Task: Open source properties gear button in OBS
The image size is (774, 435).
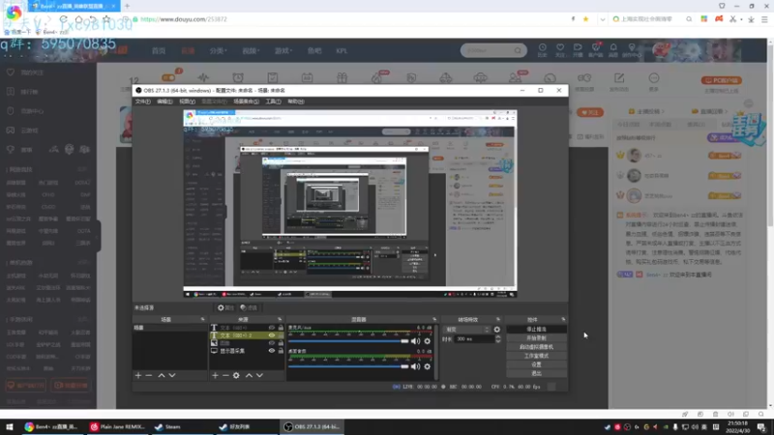Action: coord(225,307)
